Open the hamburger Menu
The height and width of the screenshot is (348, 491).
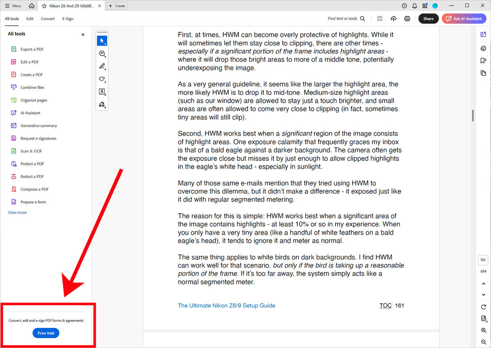(x=13, y=6)
